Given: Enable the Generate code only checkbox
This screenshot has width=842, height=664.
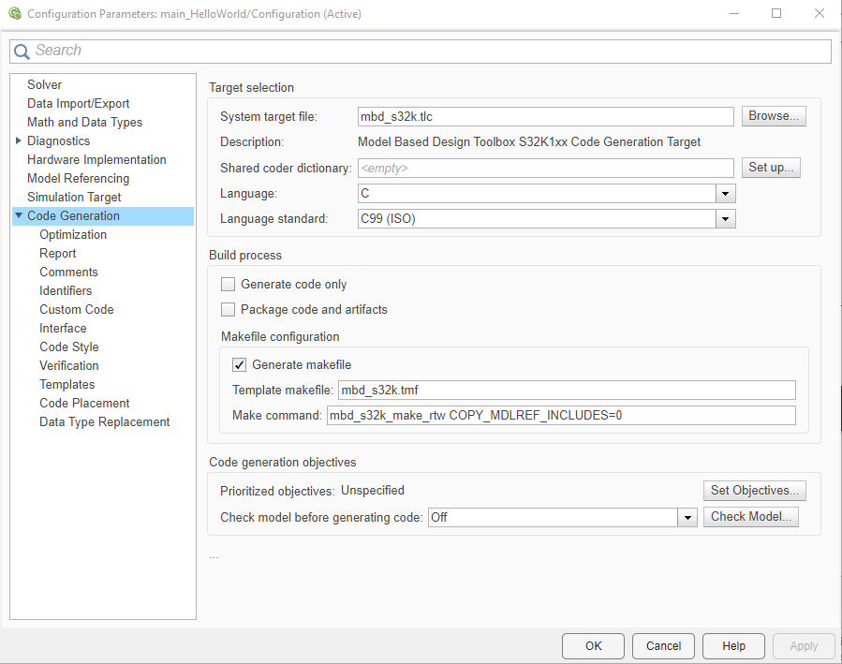Looking at the screenshot, I should click(228, 283).
